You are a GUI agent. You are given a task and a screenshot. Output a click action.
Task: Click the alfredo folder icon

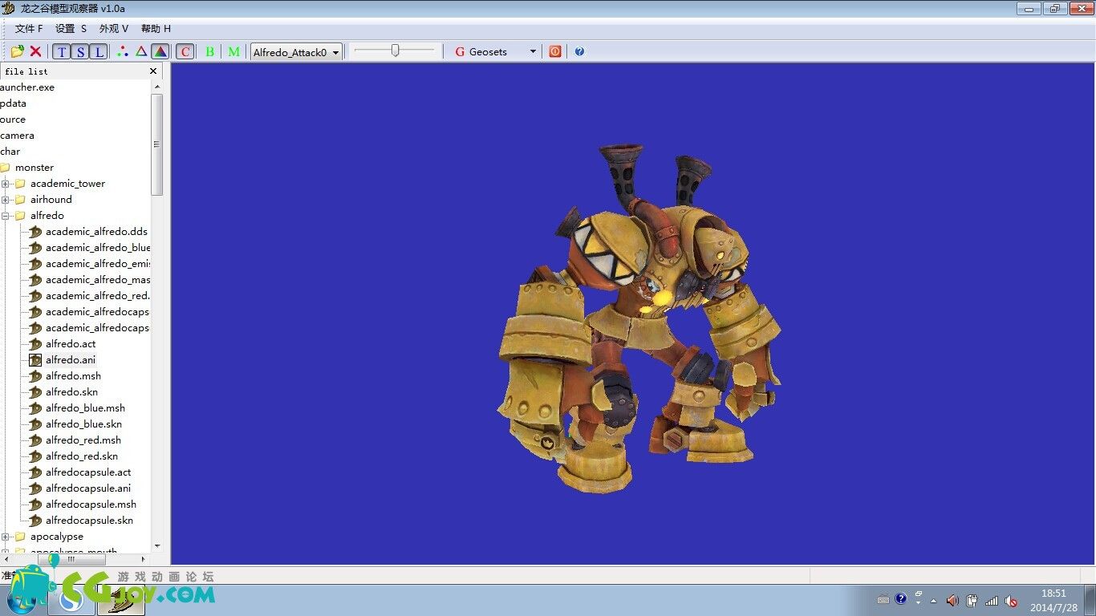(20, 216)
